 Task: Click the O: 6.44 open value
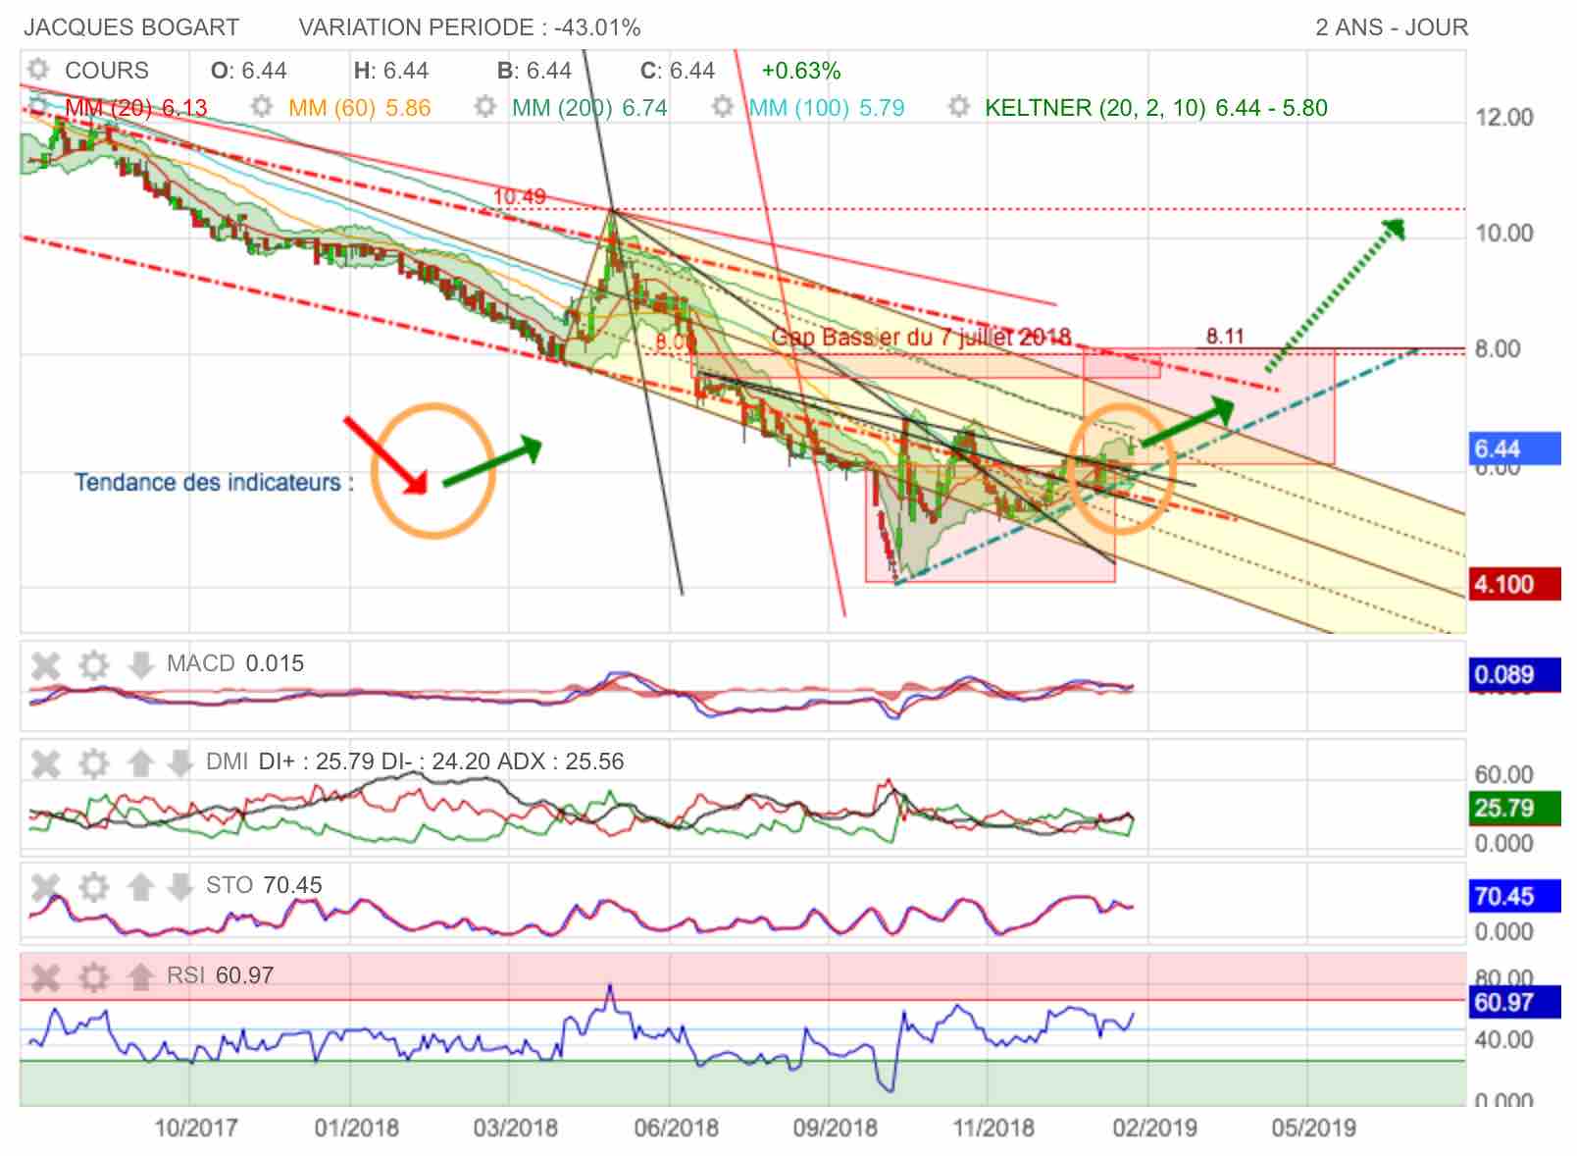click(249, 71)
